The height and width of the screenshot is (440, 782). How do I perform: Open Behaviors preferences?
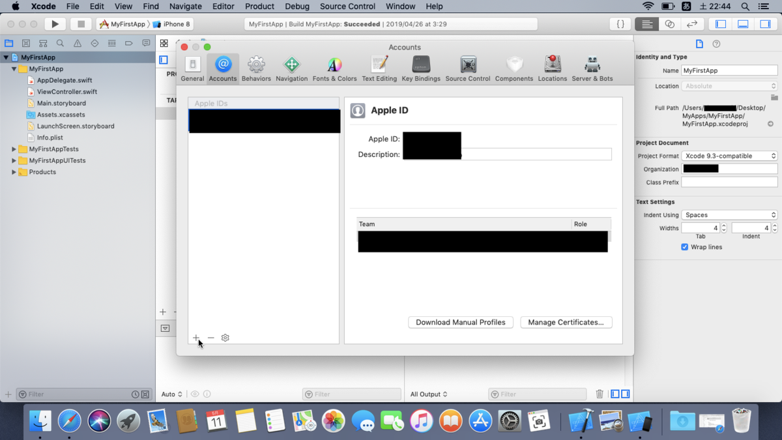[256, 68]
